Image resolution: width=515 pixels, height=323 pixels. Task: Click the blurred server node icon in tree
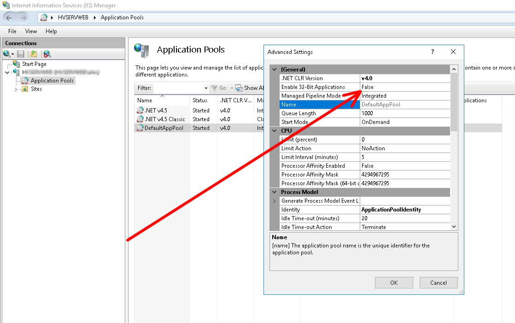coord(16,72)
